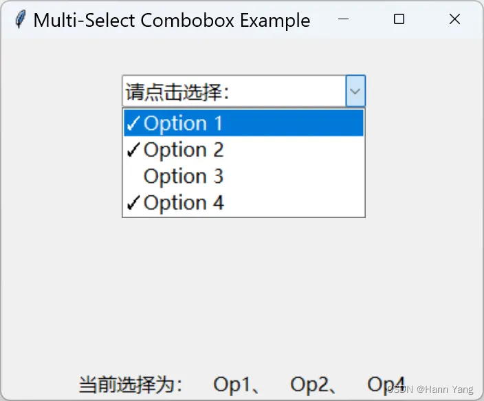Check the empty mark space before Option 3
484x401 pixels.
point(133,177)
